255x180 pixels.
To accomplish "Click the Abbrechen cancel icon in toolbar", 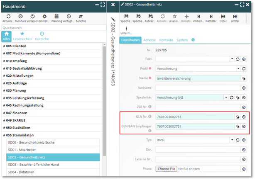I will pyautogui.click(x=150, y=16).
